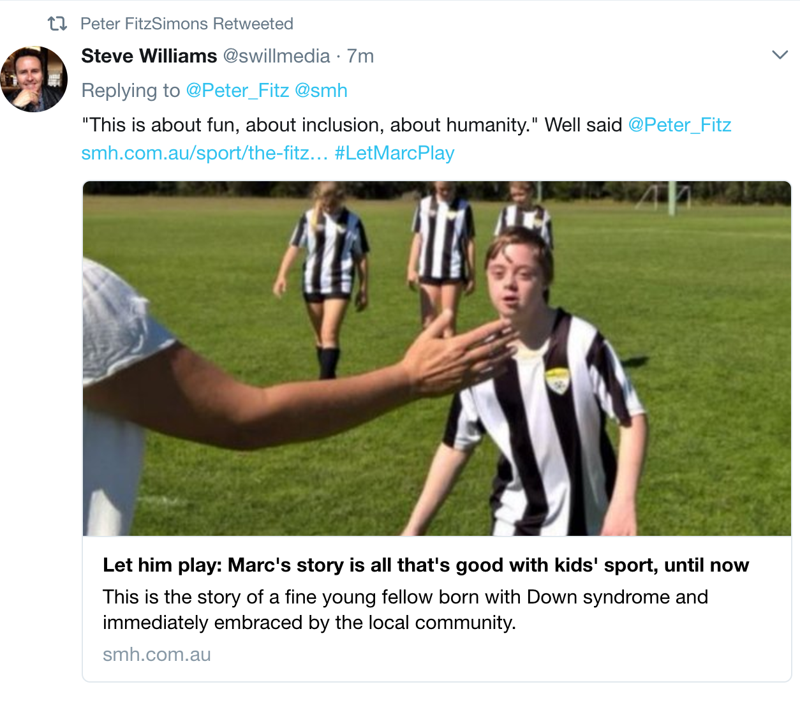800x703 pixels.
Task: Click the smh.com.au card domain
Action: (x=156, y=655)
